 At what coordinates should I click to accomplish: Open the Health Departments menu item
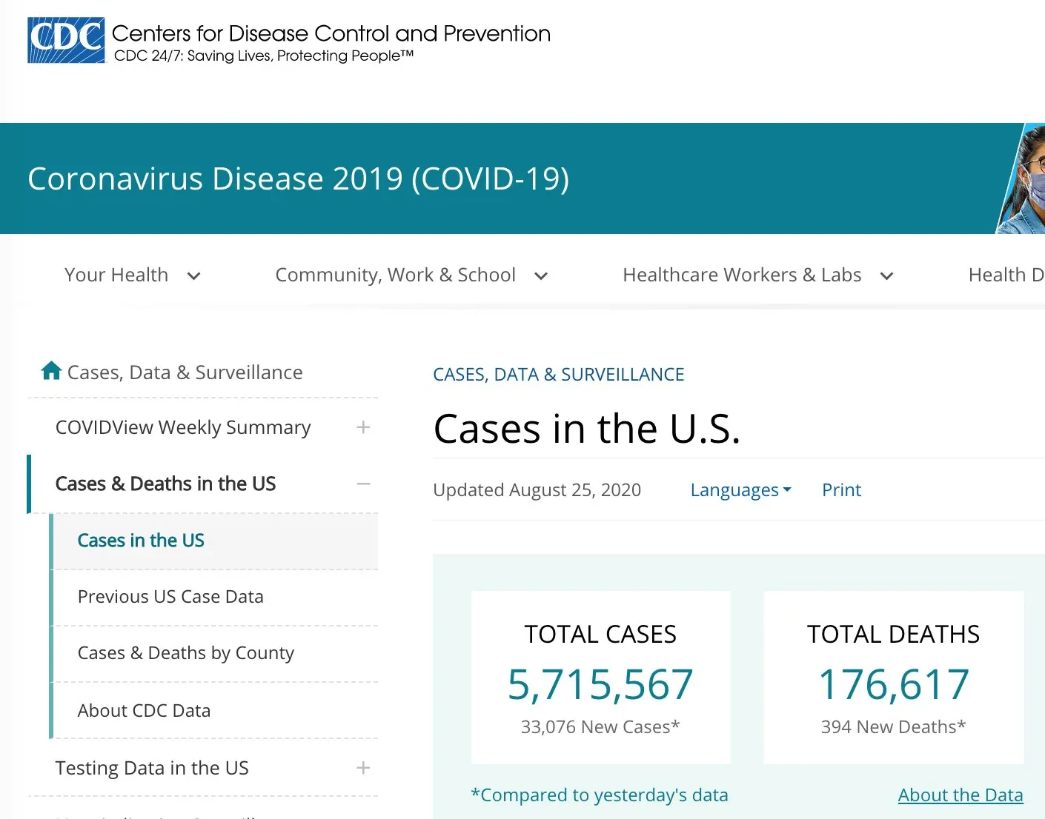[1005, 275]
